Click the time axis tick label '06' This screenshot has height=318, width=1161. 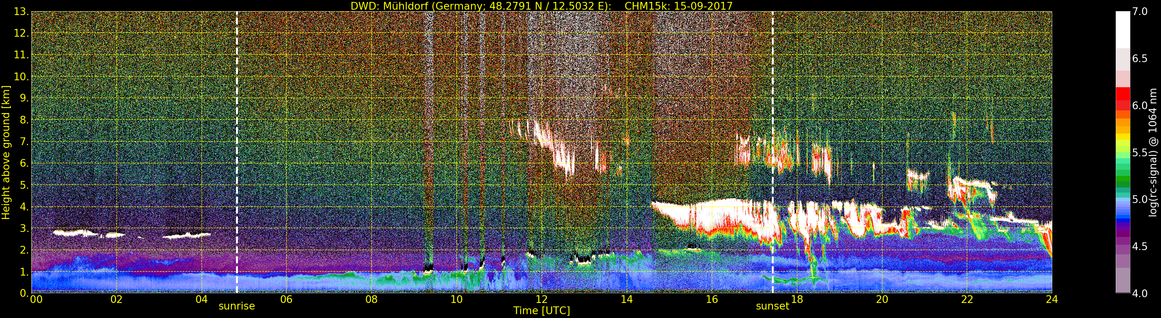coord(286,299)
